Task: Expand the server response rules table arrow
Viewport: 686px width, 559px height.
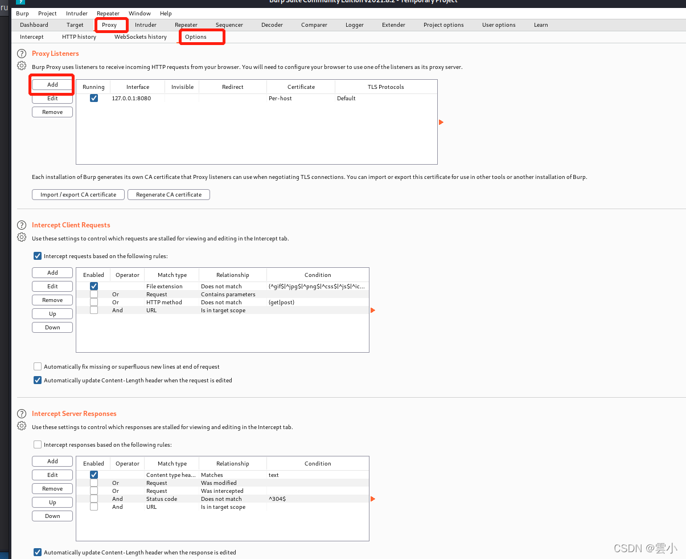Action: click(x=373, y=499)
